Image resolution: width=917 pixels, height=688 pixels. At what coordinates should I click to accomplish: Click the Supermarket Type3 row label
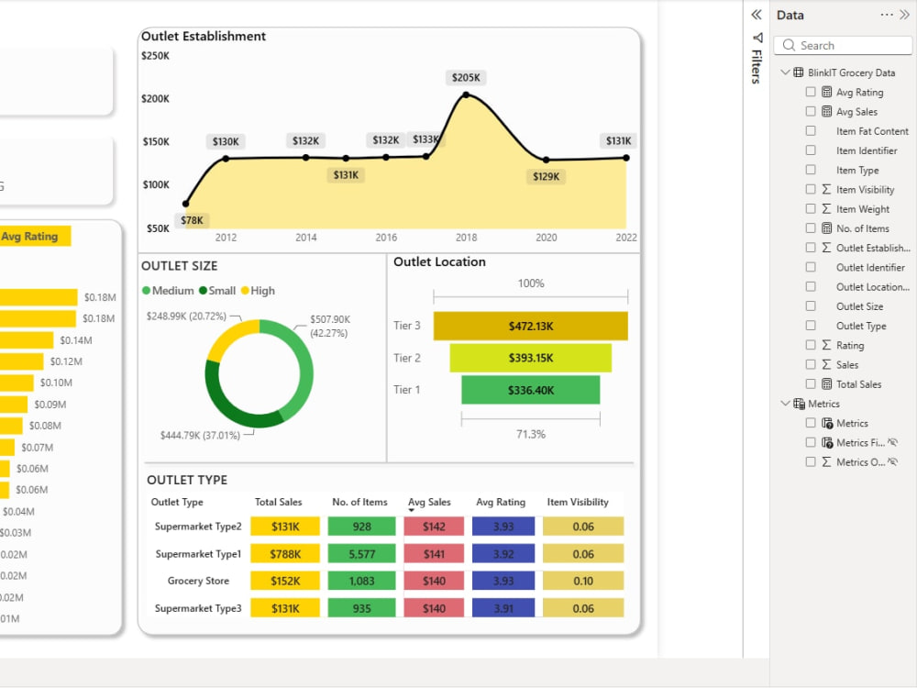click(198, 608)
